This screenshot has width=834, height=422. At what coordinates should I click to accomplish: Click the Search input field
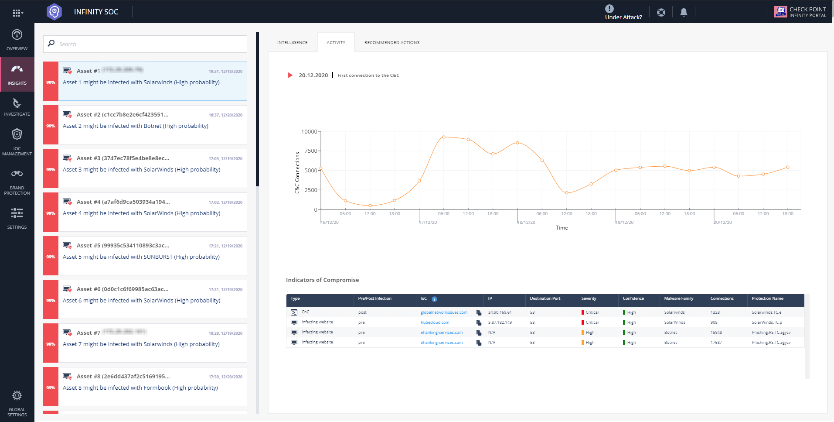[x=145, y=44]
